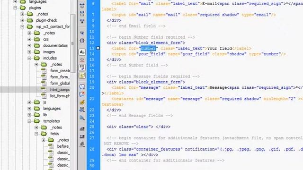Collapse the plugins folder node

[x=15, y=8]
